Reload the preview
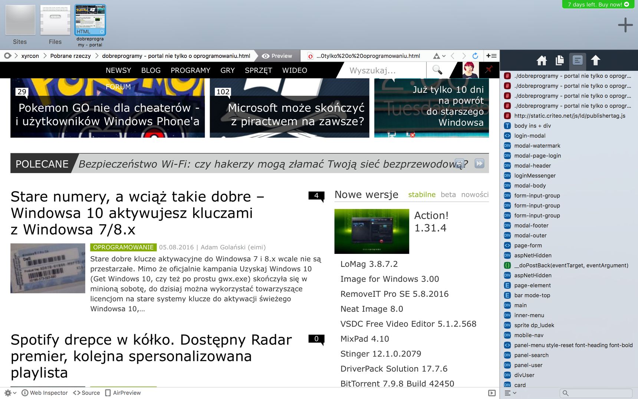This screenshot has width=638, height=399. [x=475, y=56]
